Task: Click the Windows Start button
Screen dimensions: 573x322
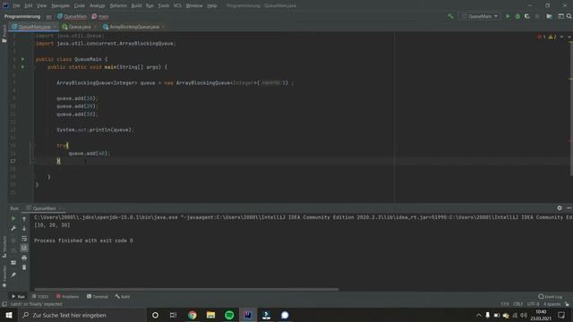Action: click(x=8, y=315)
